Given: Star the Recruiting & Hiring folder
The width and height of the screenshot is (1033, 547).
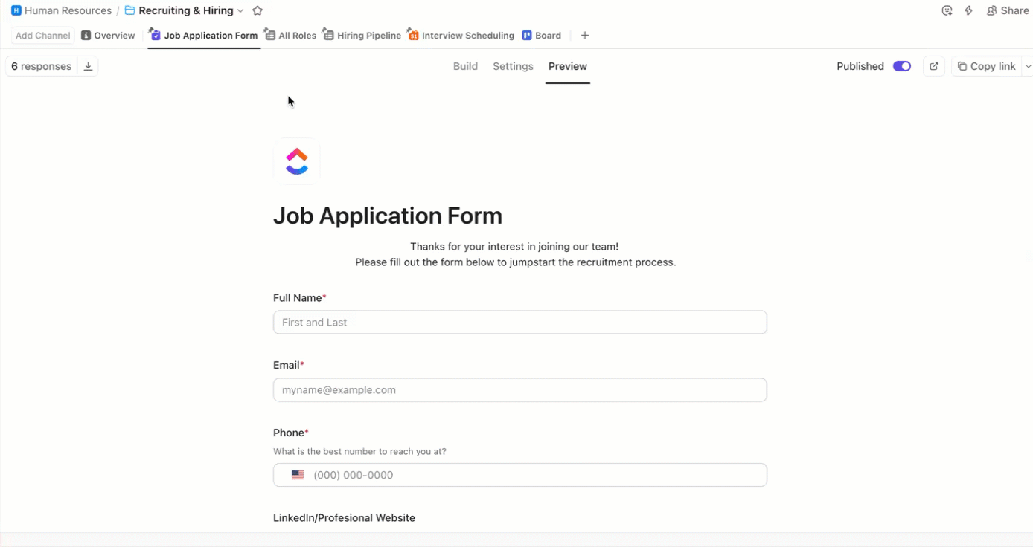Looking at the screenshot, I should 258,10.
